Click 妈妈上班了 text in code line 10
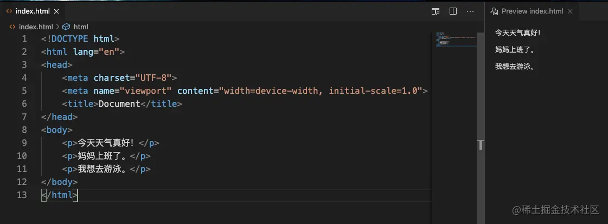The width and height of the screenshot is (608, 224). click(100, 156)
